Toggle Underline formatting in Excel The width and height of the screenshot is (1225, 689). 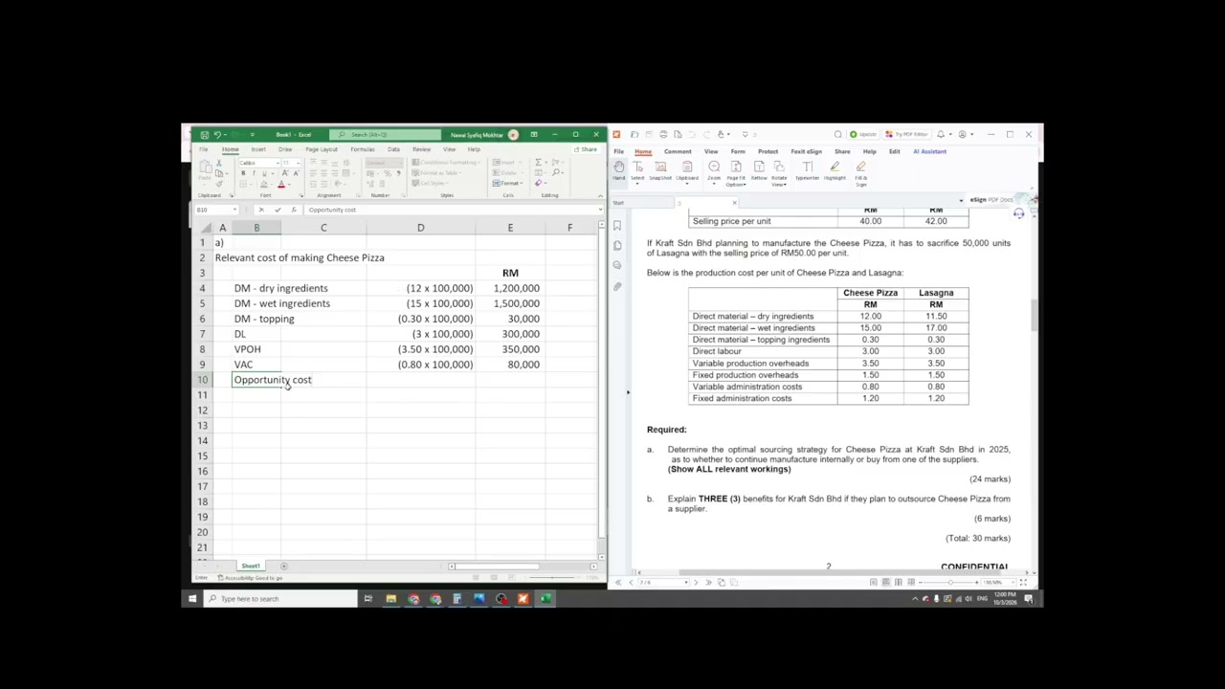pyautogui.click(x=264, y=173)
